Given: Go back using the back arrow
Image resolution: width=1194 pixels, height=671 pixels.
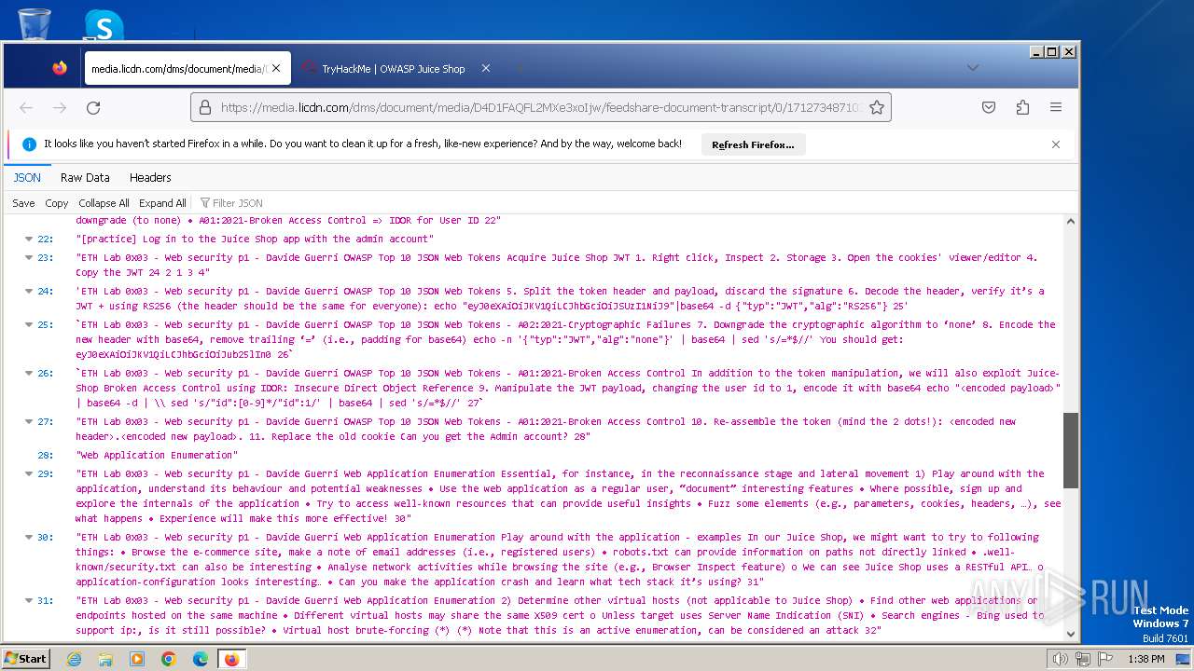Looking at the screenshot, I should tap(26, 108).
